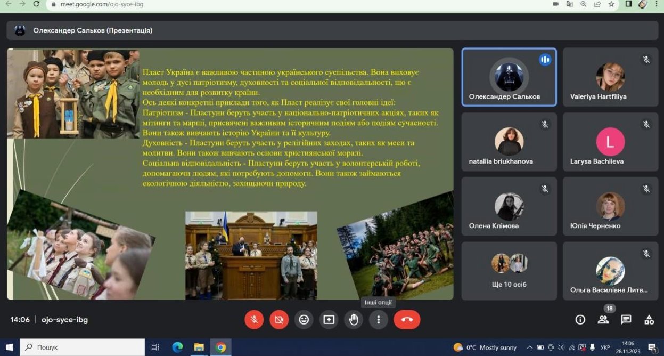
Task: Open the activities panel
Action: click(649, 320)
